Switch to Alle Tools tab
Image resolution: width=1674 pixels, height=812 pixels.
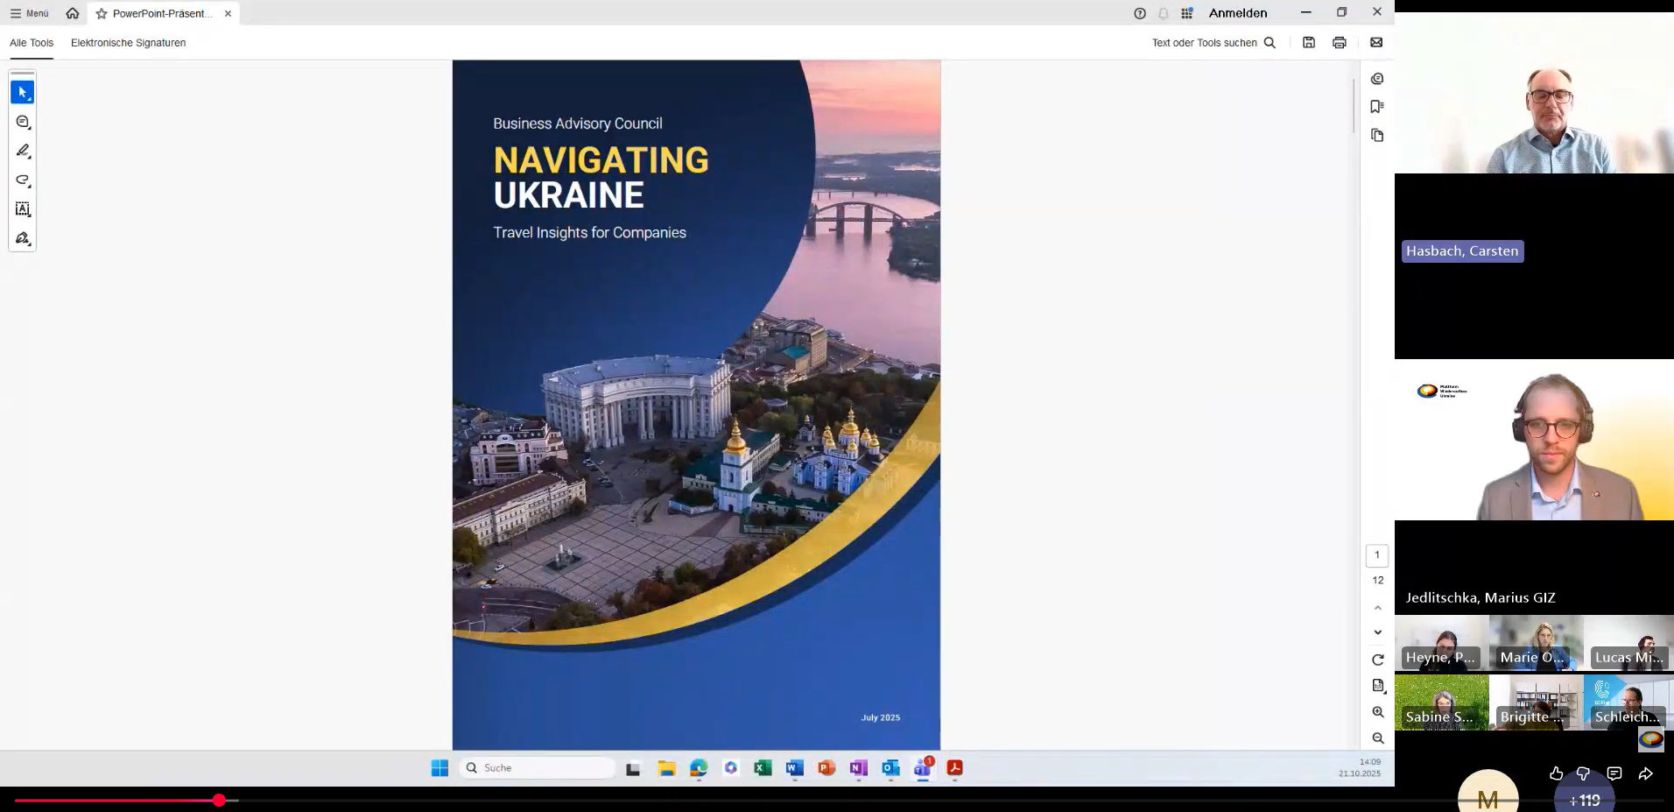32,43
